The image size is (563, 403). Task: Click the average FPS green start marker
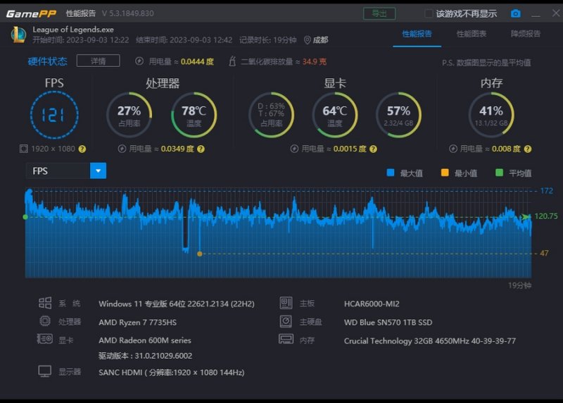25,217
